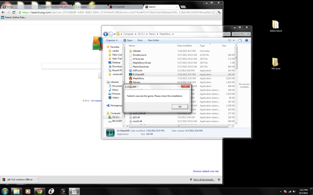Select the HShield folder
The height and width of the screenshot is (195, 313).
click(x=137, y=51)
